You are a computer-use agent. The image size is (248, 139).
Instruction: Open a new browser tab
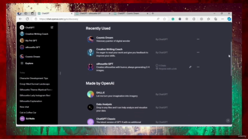click(x=153, y=14)
